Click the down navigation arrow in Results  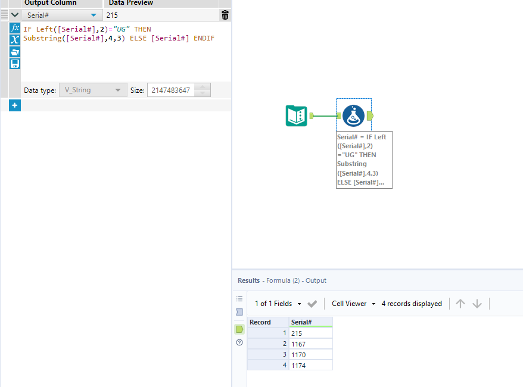pyautogui.click(x=477, y=304)
